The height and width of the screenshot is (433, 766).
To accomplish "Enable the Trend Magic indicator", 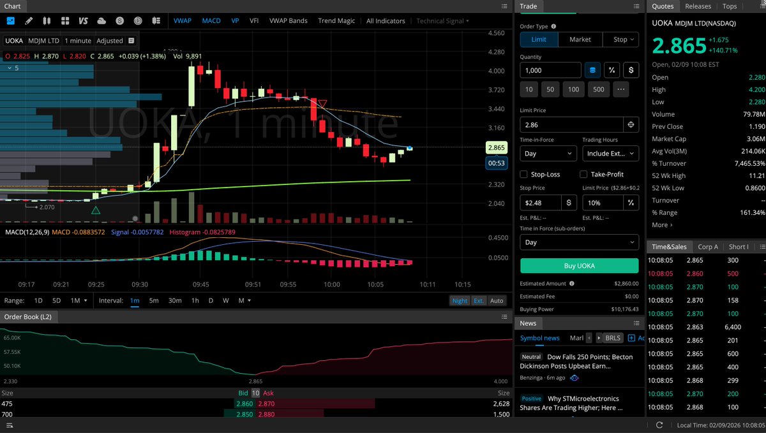I will (x=336, y=20).
